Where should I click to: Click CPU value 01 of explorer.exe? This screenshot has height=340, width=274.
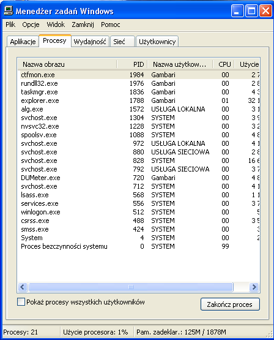point(225,100)
